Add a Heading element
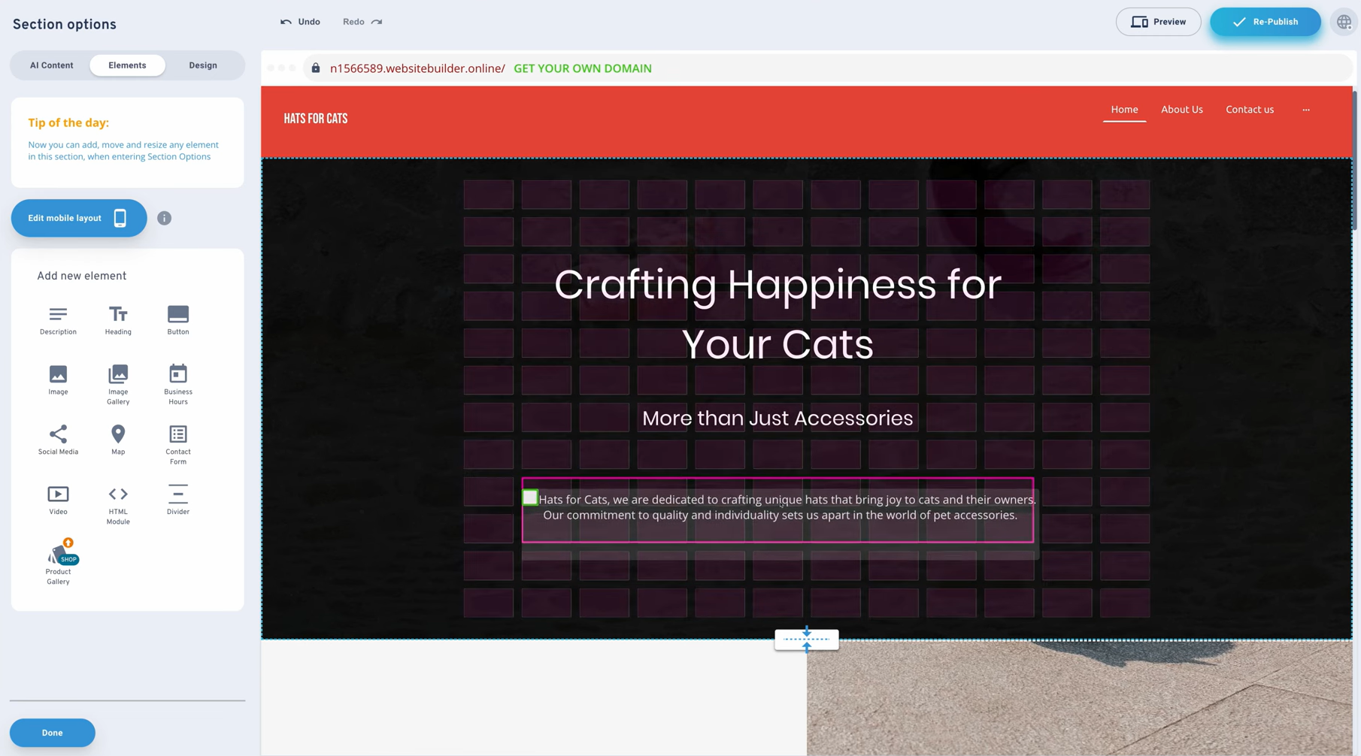The width and height of the screenshot is (1361, 756). [118, 319]
